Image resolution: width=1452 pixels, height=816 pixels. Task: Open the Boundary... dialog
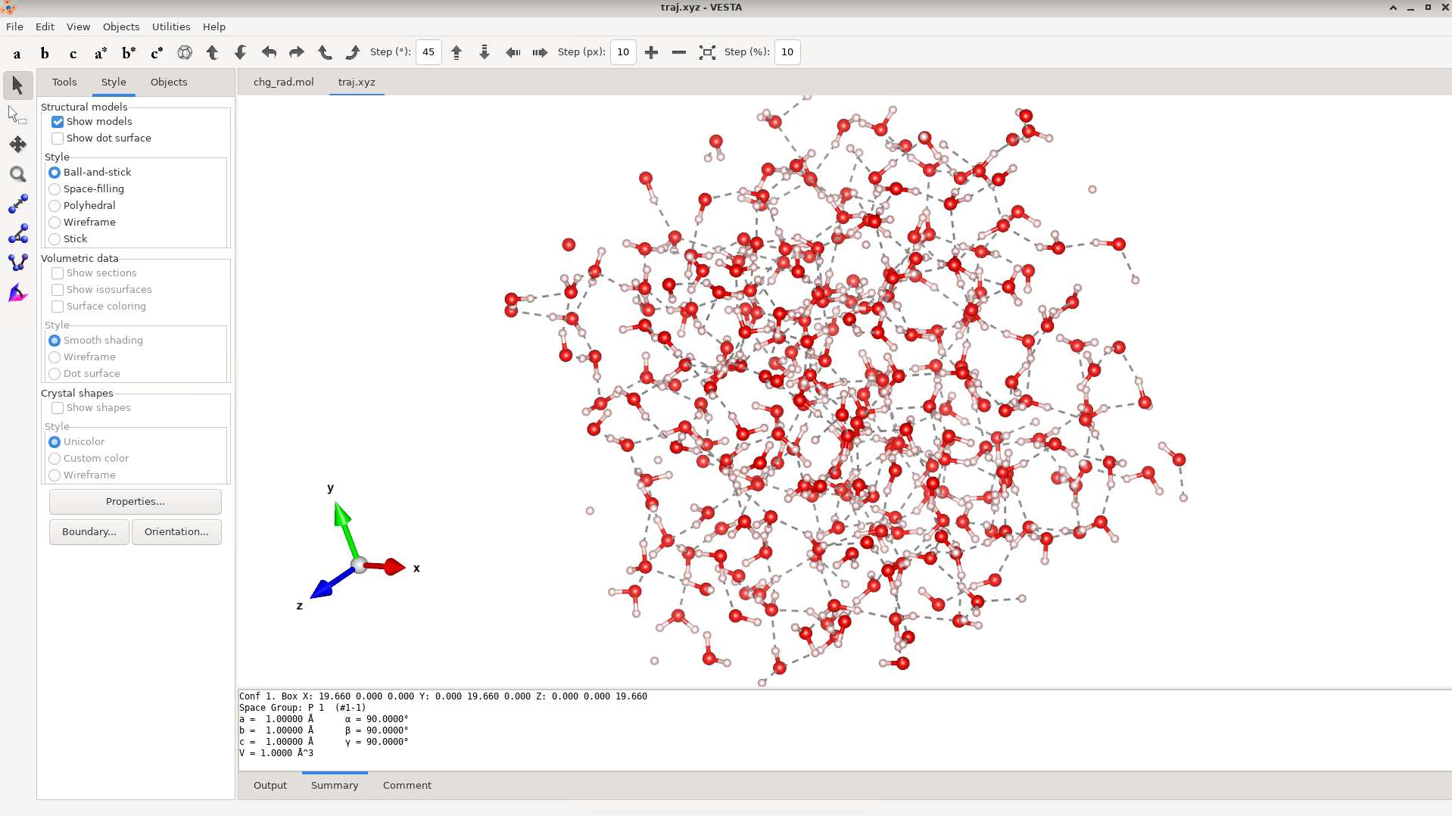[x=89, y=531]
